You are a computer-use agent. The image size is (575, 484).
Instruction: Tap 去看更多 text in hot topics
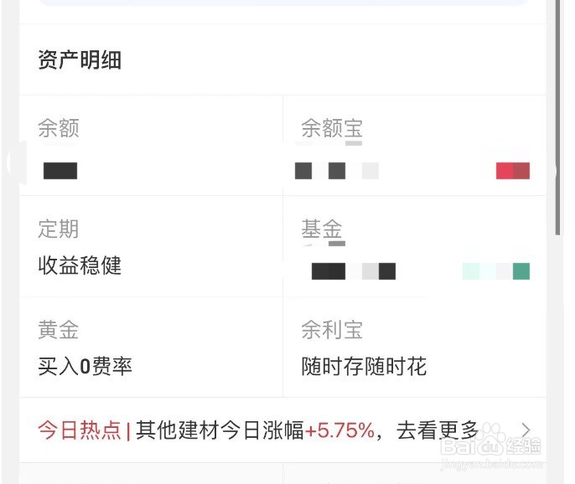click(438, 430)
